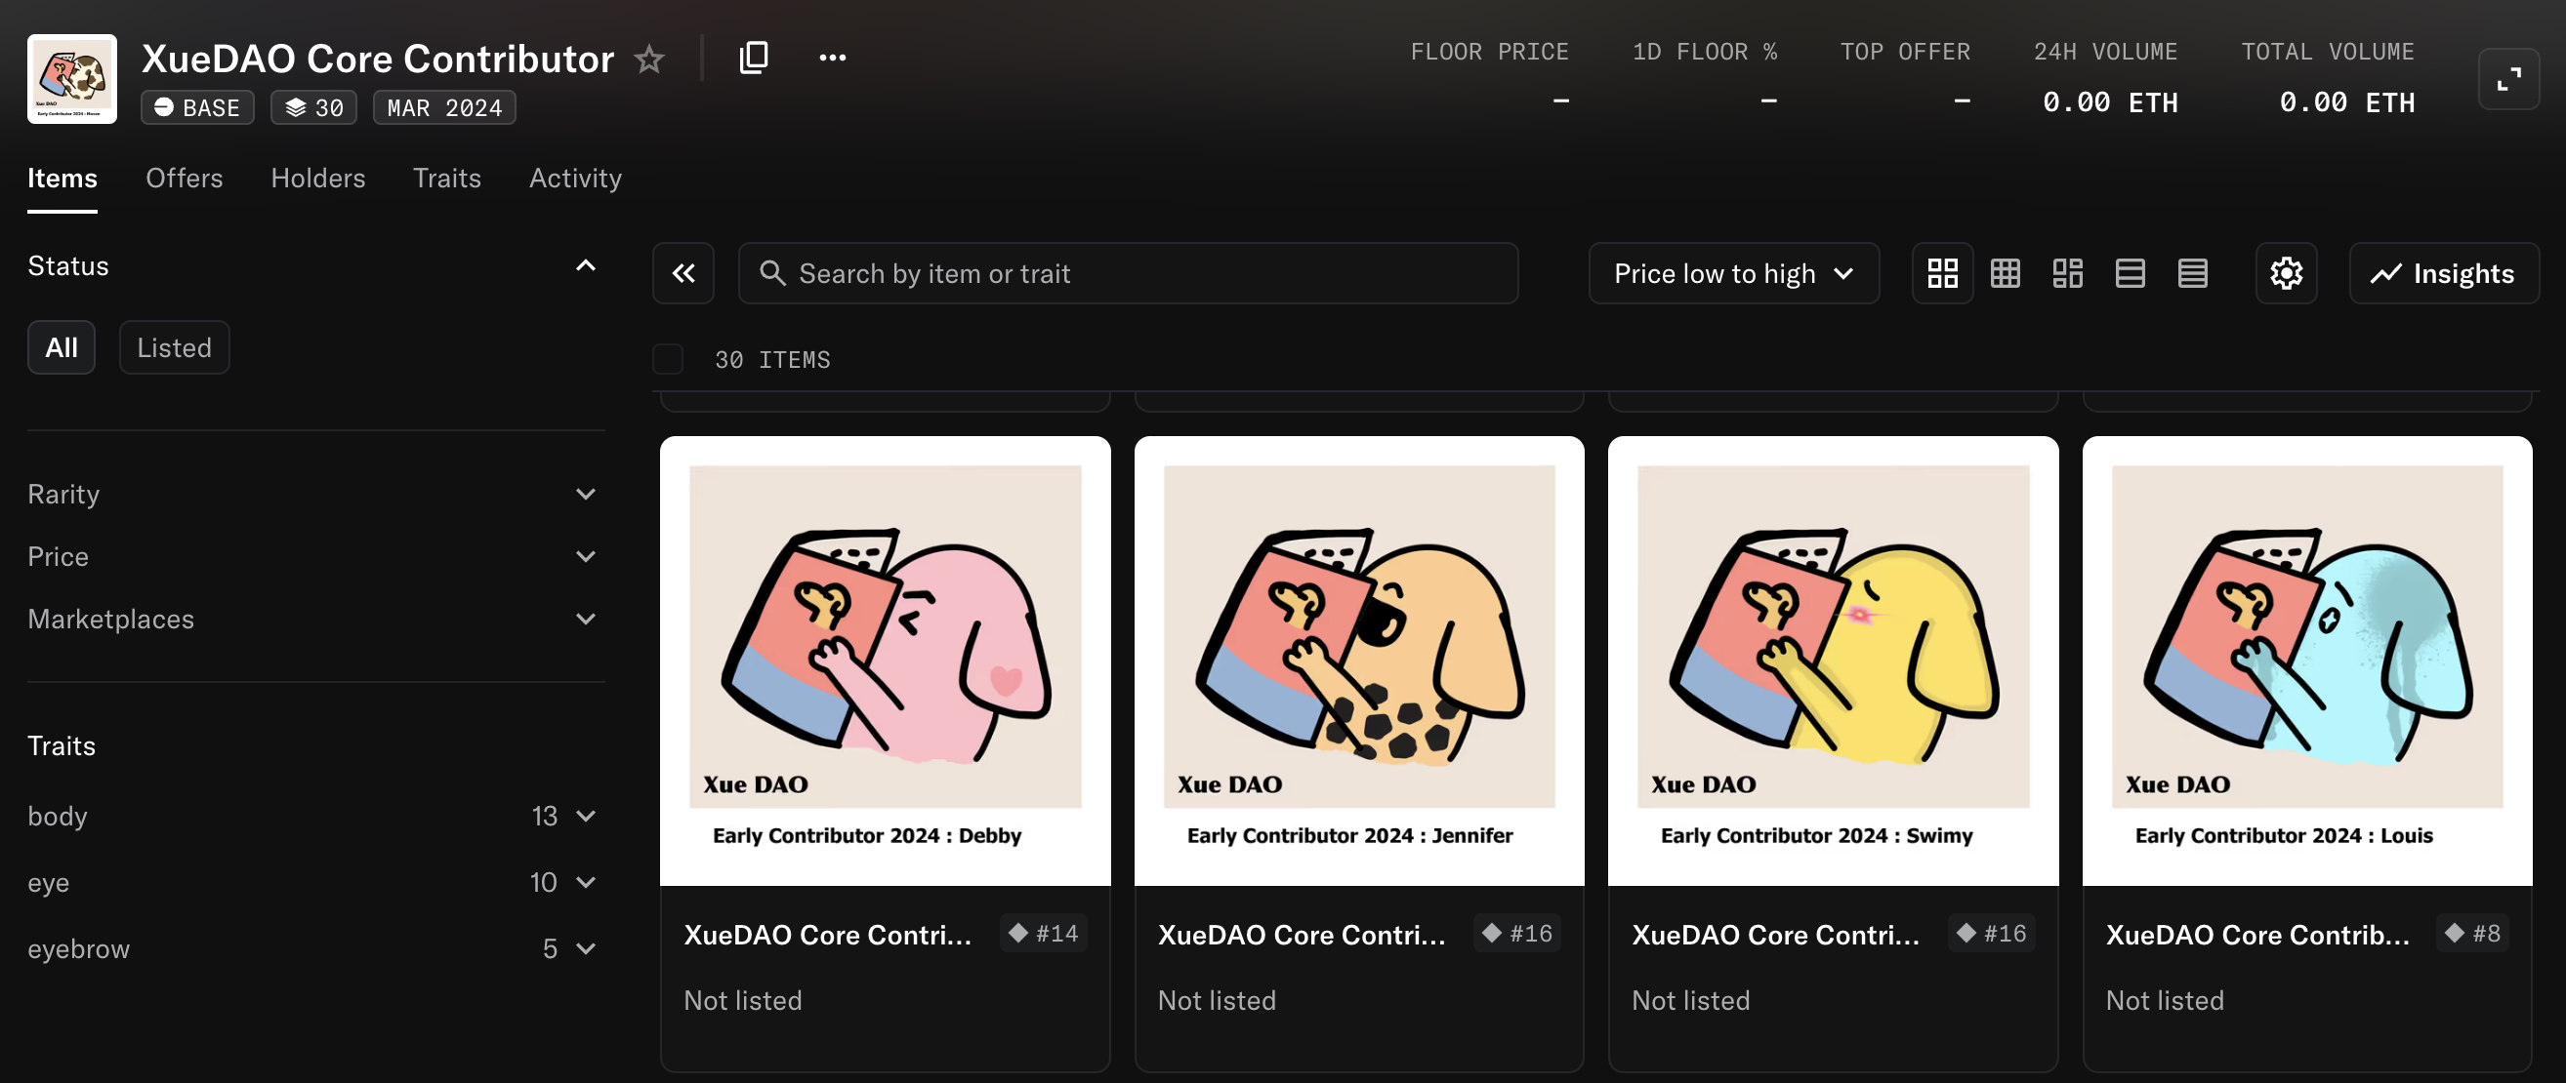Click the Insights button

2444,273
